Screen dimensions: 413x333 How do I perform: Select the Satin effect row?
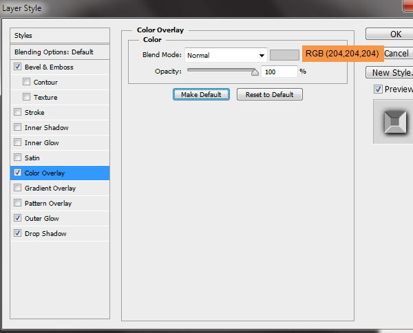[x=32, y=158]
